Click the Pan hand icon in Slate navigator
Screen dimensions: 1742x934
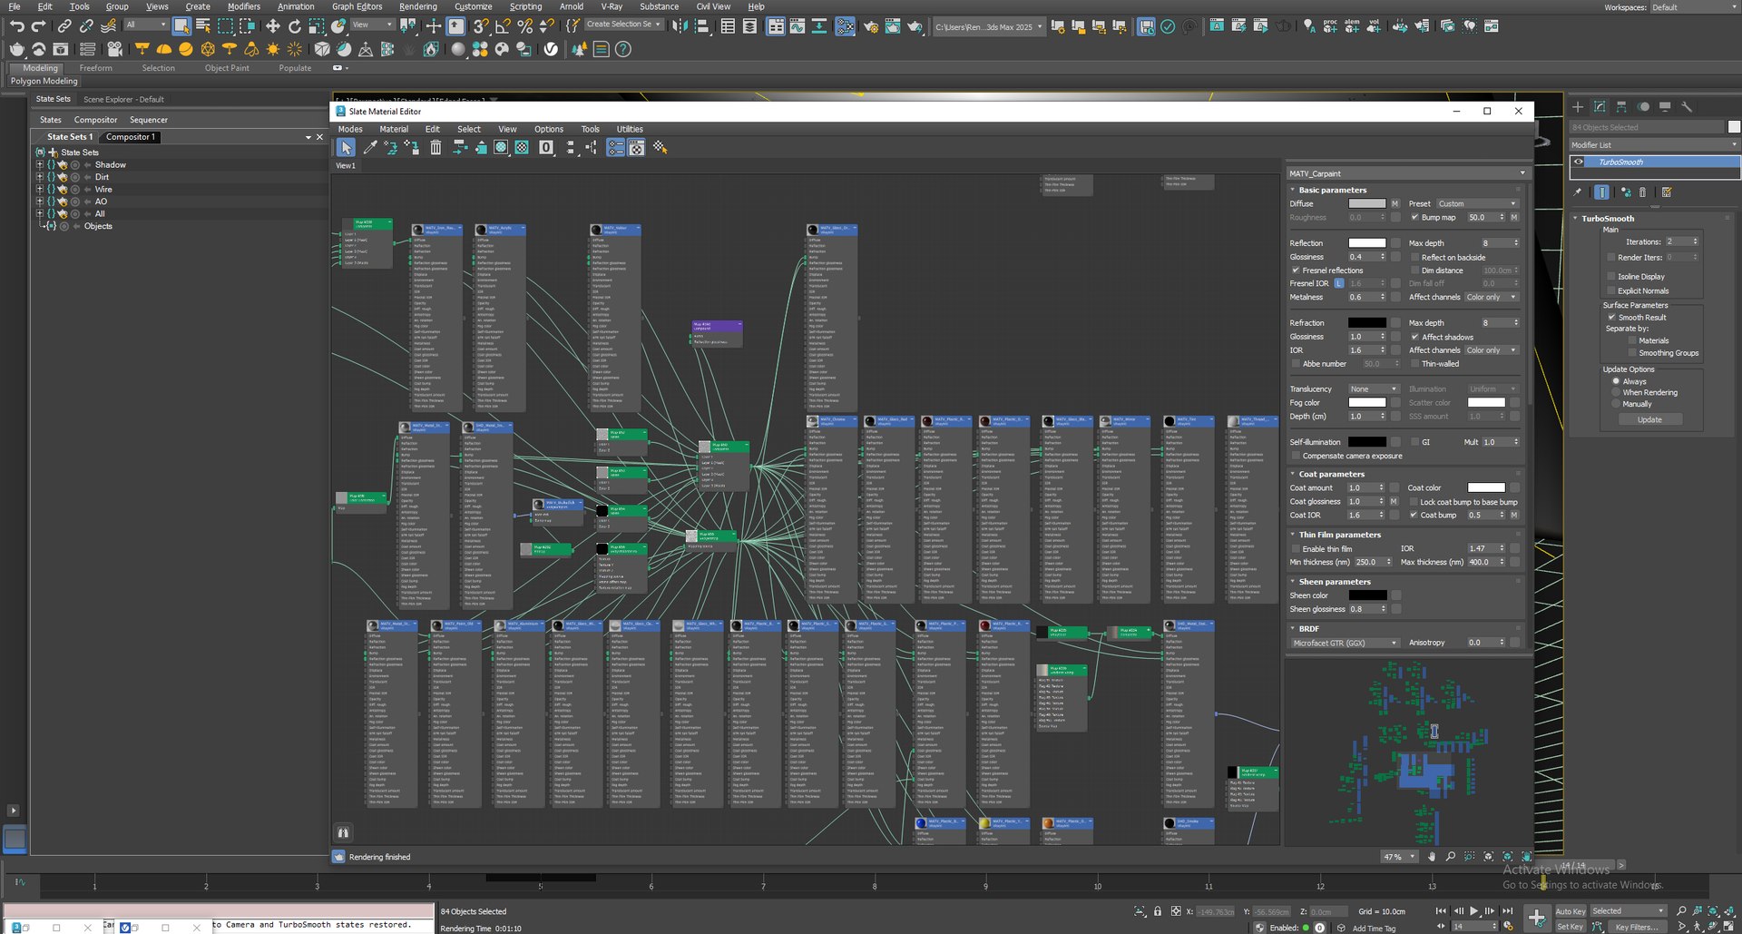point(1432,856)
